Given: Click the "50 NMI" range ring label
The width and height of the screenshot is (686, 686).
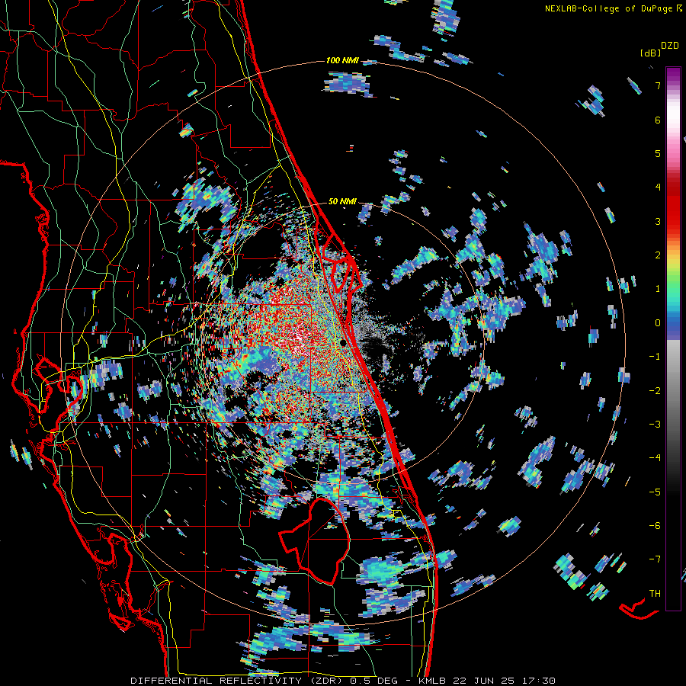Looking at the screenshot, I should tap(342, 201).
